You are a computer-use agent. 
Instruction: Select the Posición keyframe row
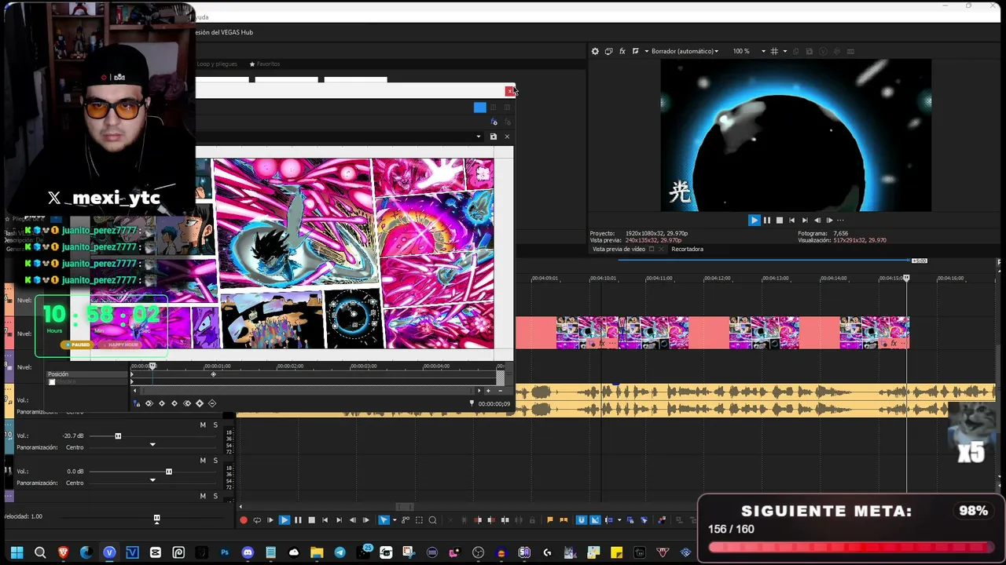[87, 374]
